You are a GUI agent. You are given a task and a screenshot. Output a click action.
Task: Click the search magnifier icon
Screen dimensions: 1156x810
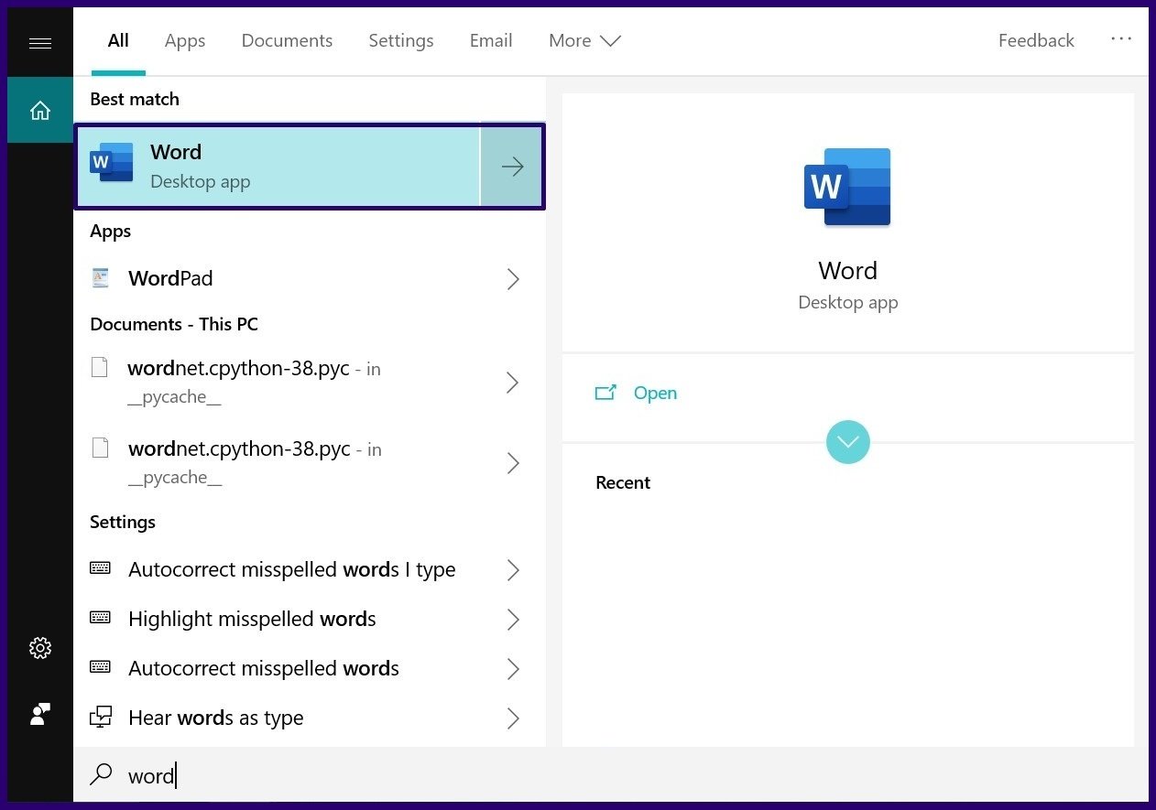pyautogui.click(x=101, y=775)
